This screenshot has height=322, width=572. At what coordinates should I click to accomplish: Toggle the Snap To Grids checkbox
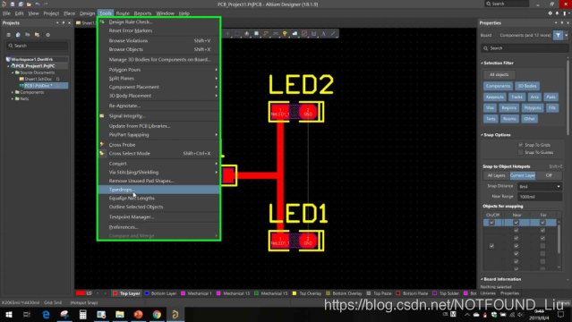point(521,145)
